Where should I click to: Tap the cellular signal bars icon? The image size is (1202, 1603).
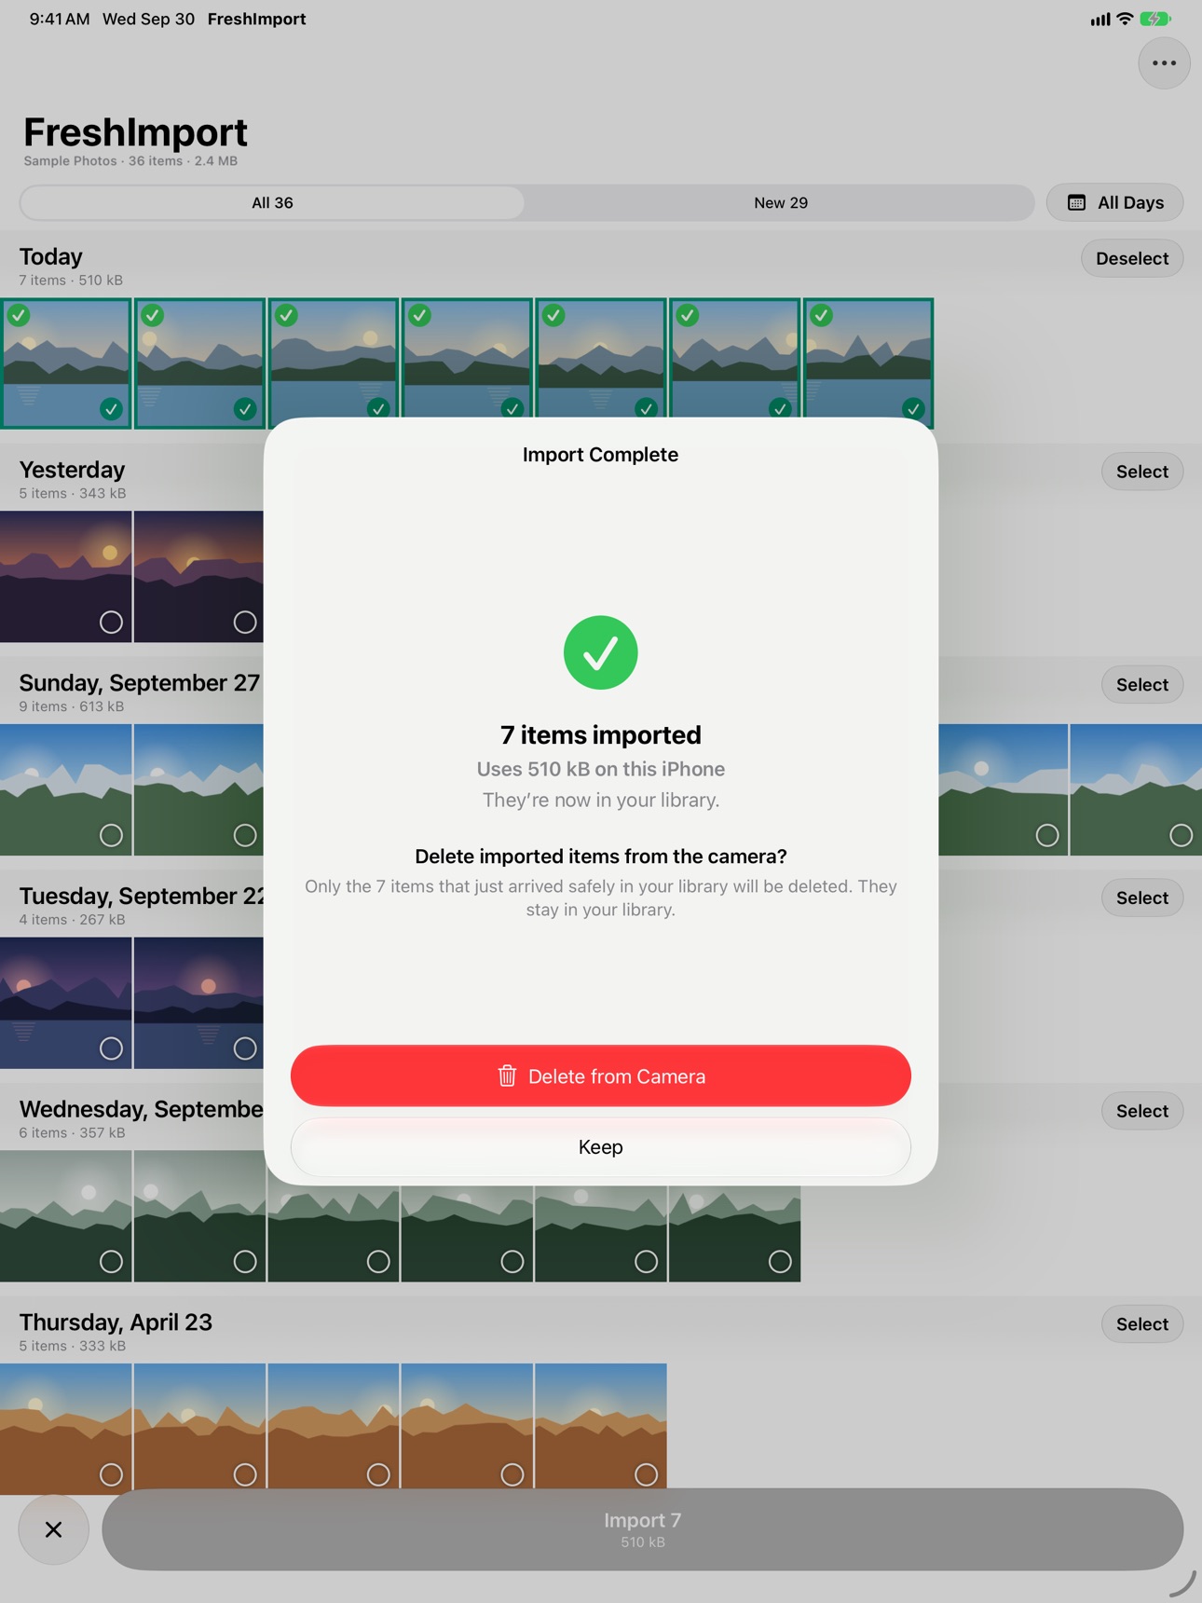[1100, 20]
